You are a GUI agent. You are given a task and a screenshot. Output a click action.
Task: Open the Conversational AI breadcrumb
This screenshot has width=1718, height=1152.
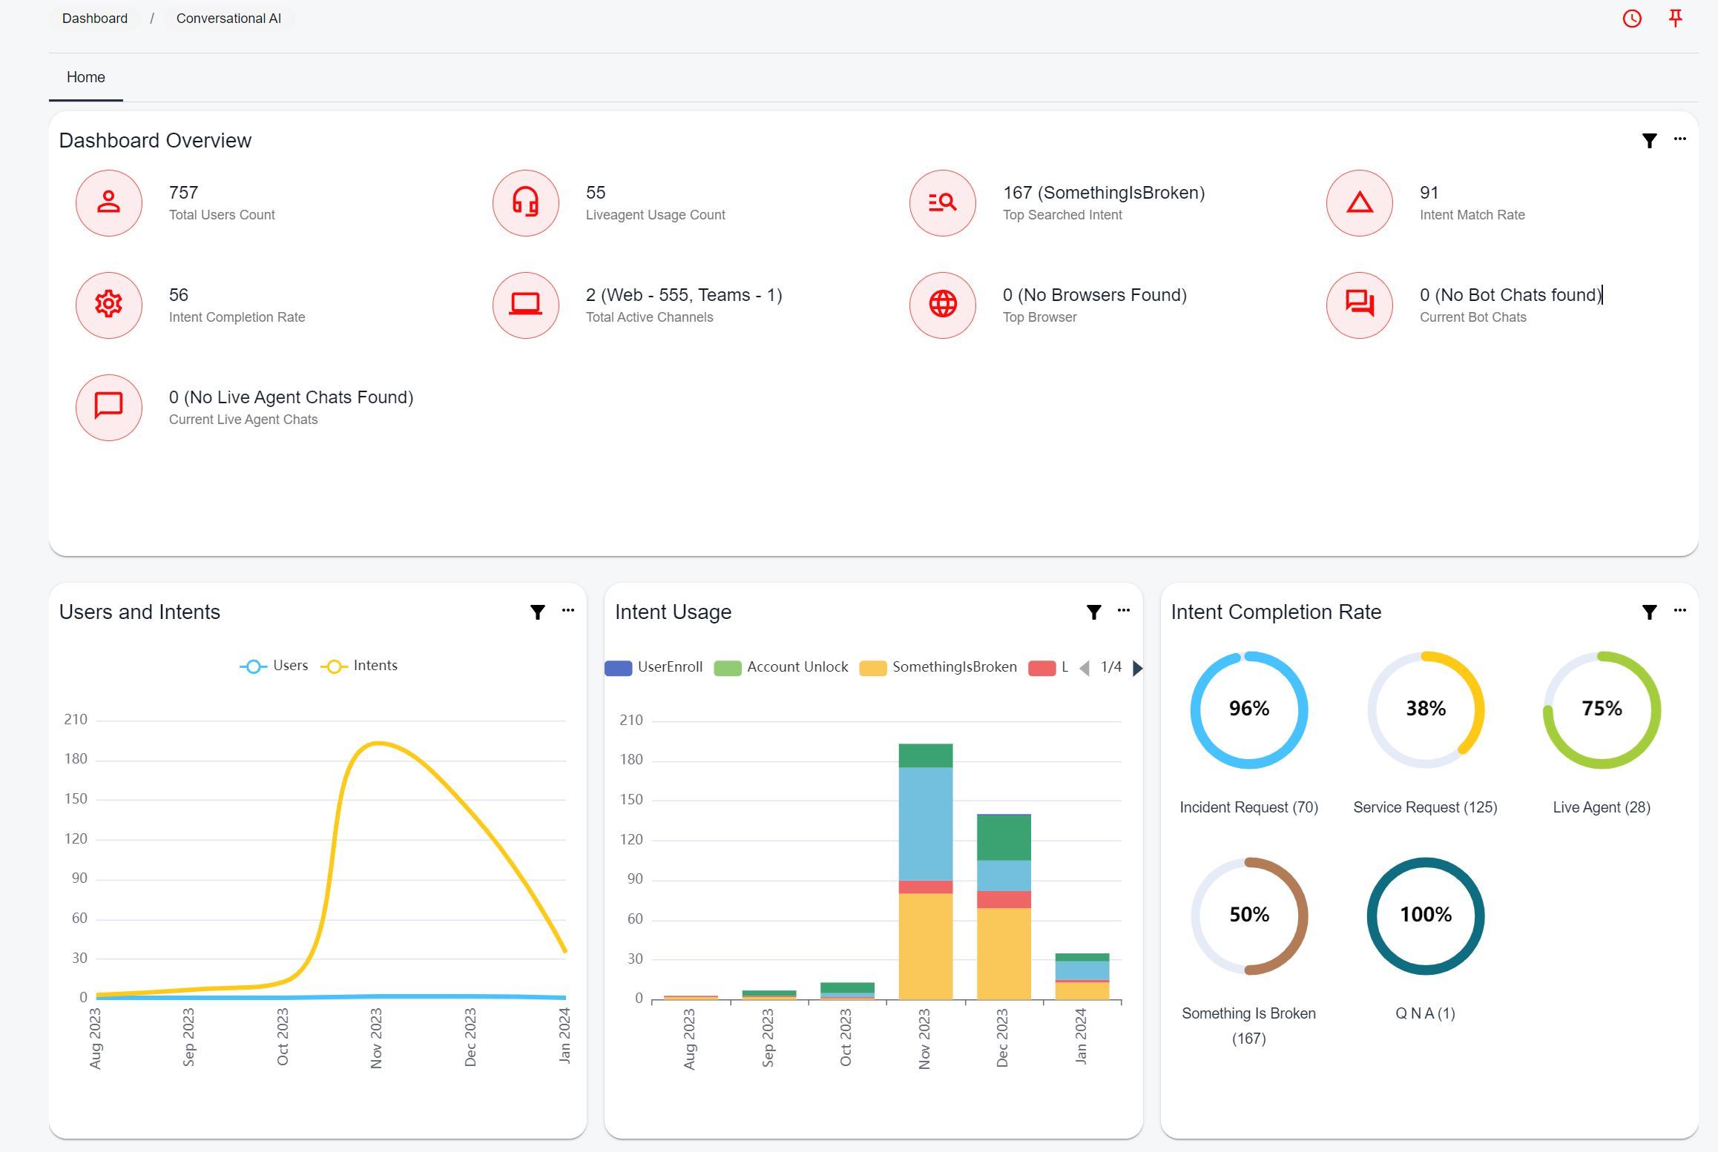click(228, 19)
